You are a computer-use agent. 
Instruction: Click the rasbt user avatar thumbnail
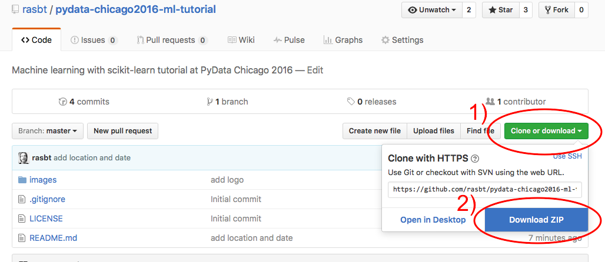24,157
